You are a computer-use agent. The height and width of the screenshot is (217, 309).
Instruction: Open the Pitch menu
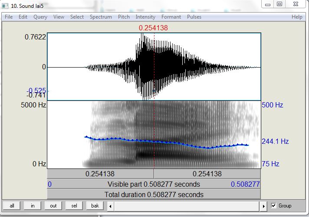(124, 17)
